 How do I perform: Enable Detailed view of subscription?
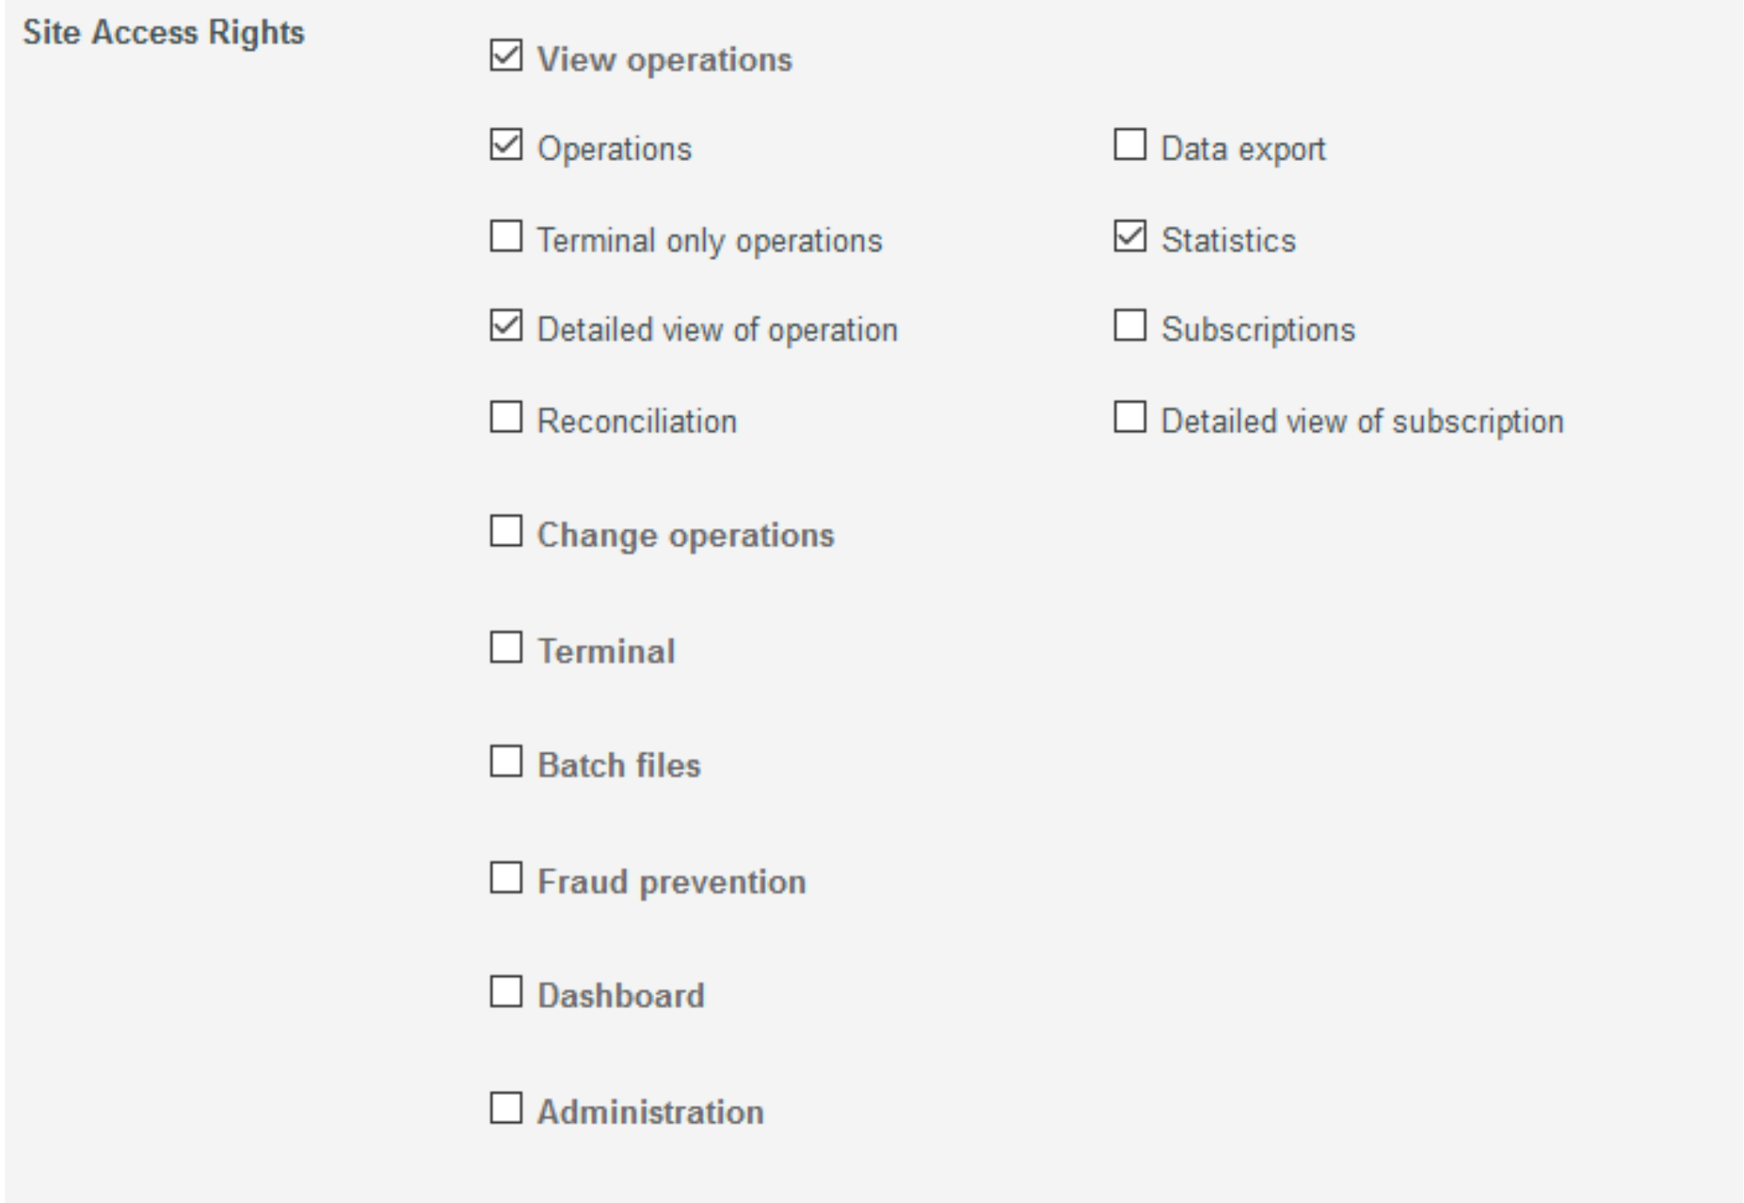[1130, 418]
